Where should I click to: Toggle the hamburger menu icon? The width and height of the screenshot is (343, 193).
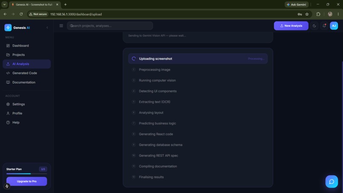pyautogui.click(x=61, y=26)
